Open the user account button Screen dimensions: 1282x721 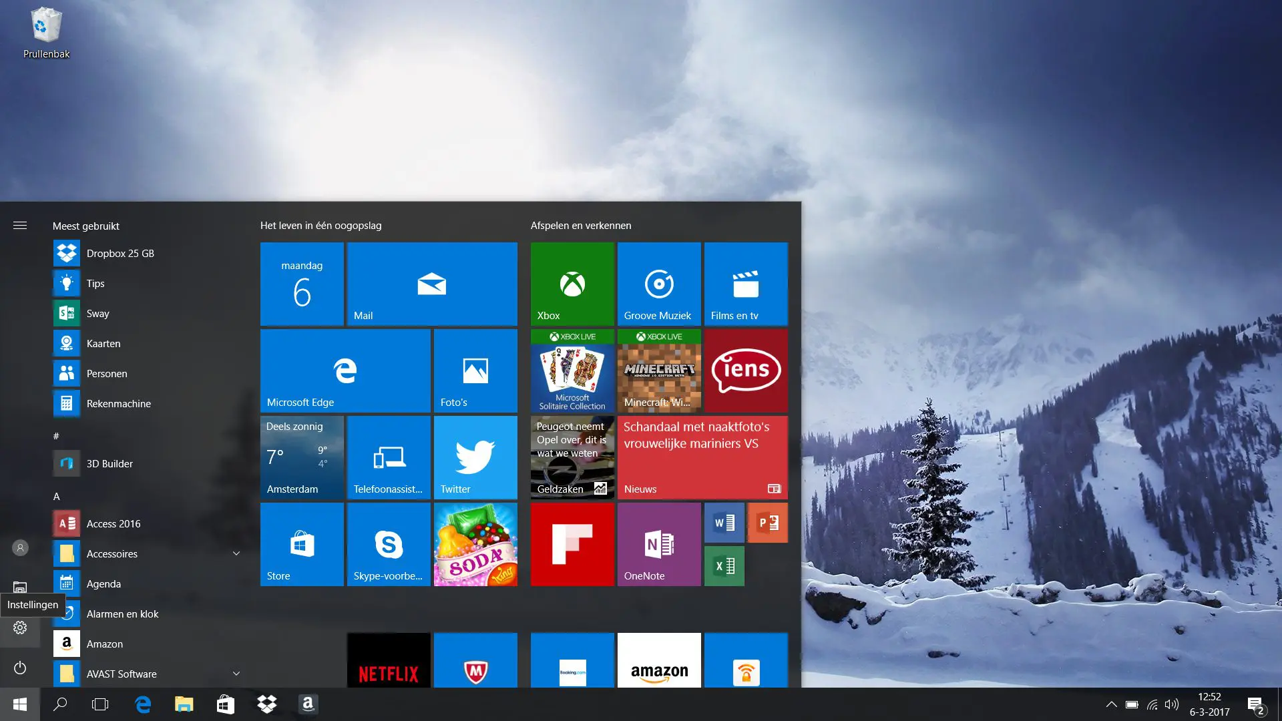[20, 547]
